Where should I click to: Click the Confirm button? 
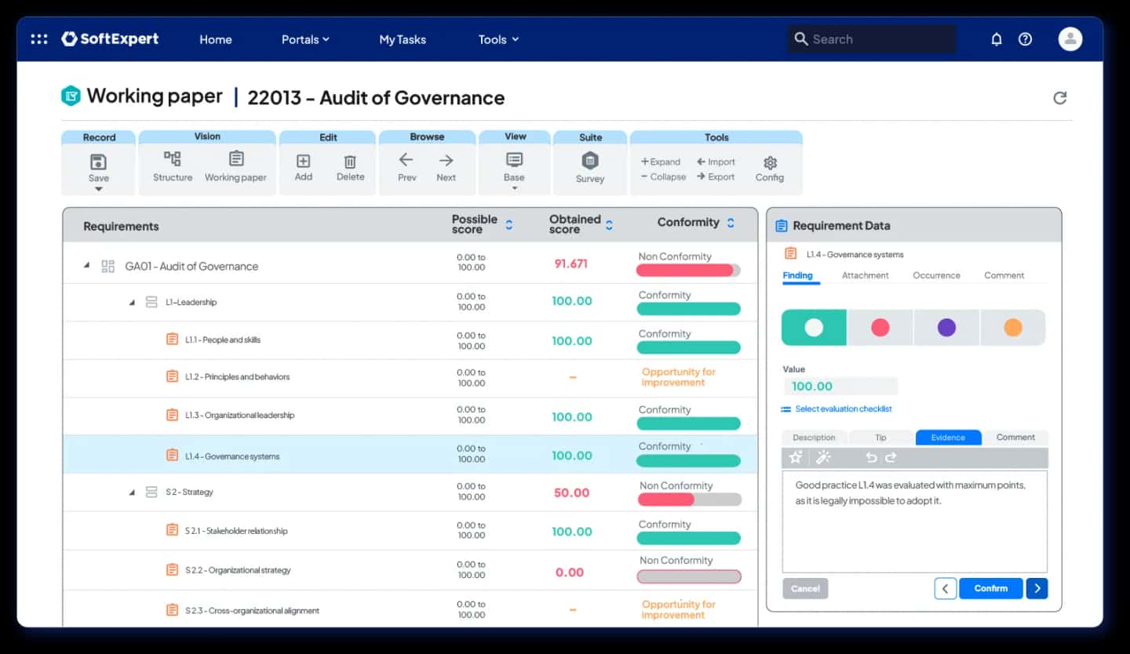coord(991,588)
